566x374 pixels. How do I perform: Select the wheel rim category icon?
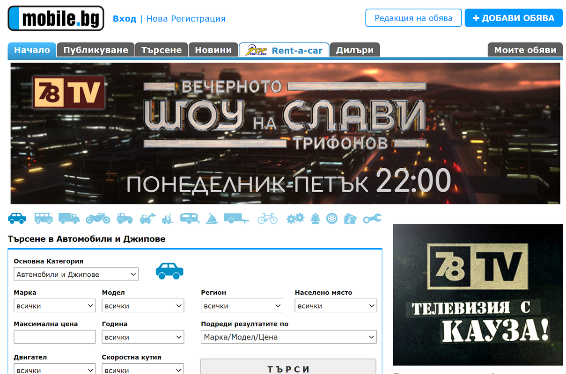(x=332, y=218)
